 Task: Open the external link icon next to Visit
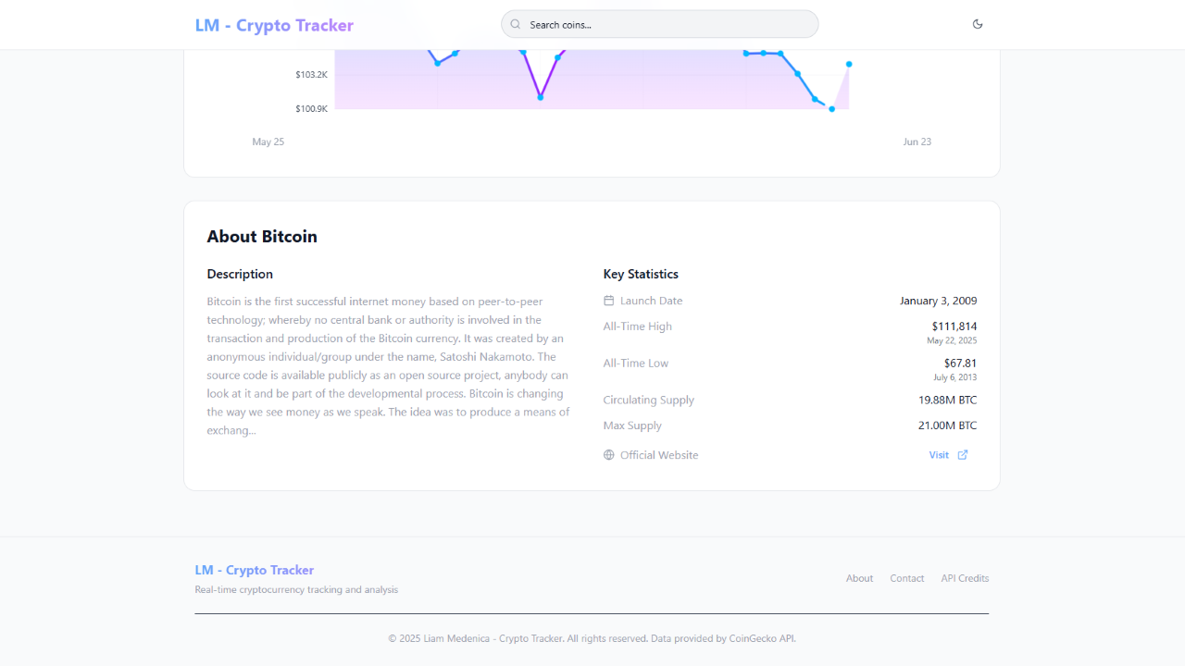point(963,455)
